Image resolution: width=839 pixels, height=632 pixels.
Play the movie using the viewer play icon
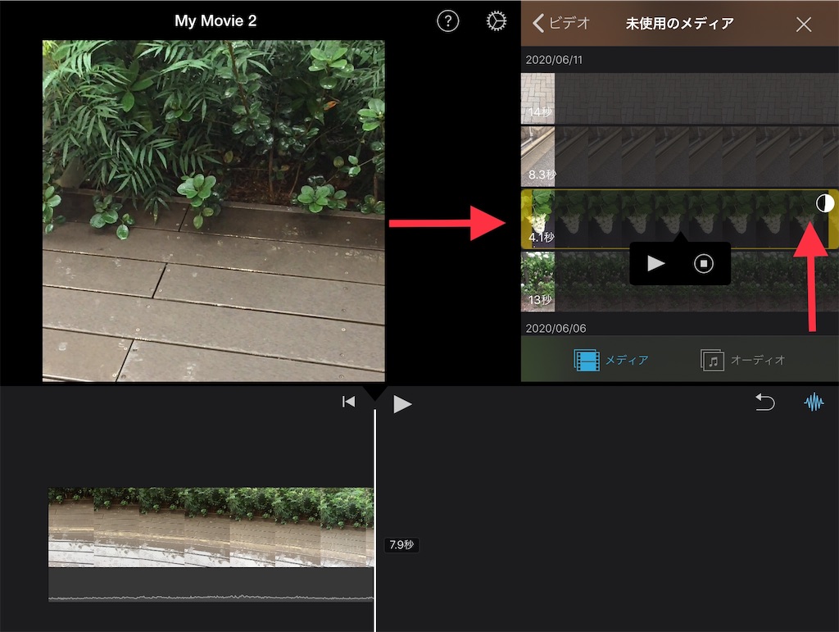402,402
